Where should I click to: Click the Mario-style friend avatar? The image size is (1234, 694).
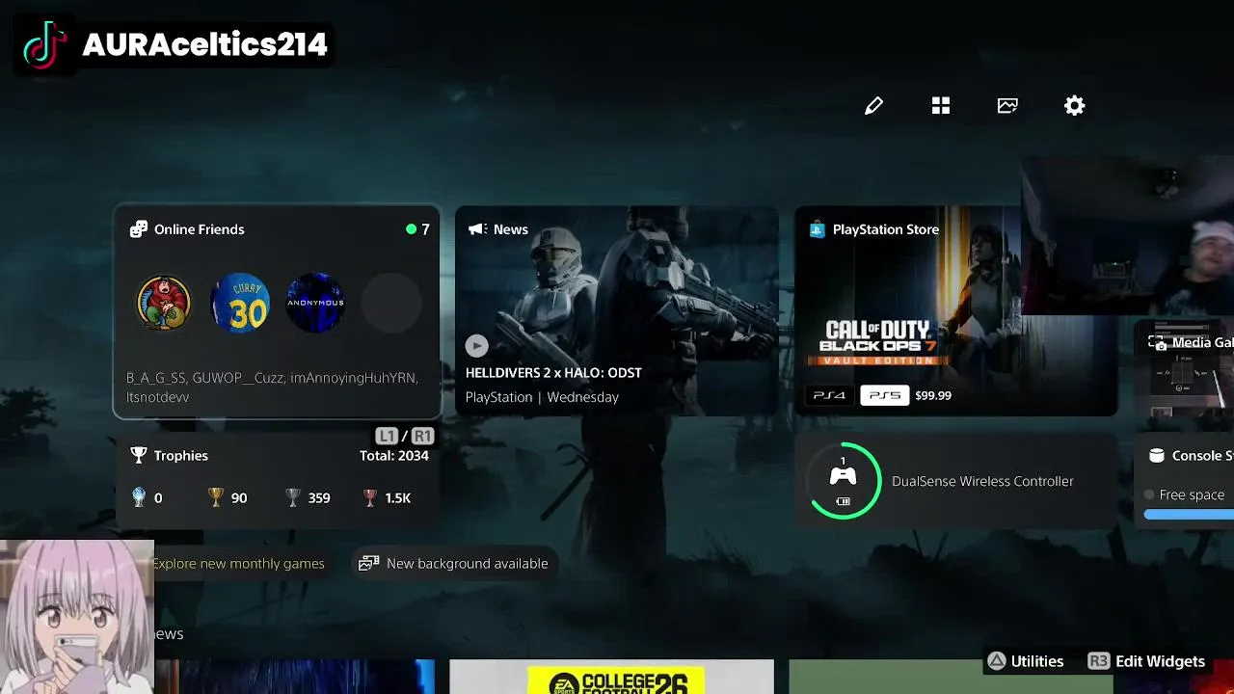[164, 303]
